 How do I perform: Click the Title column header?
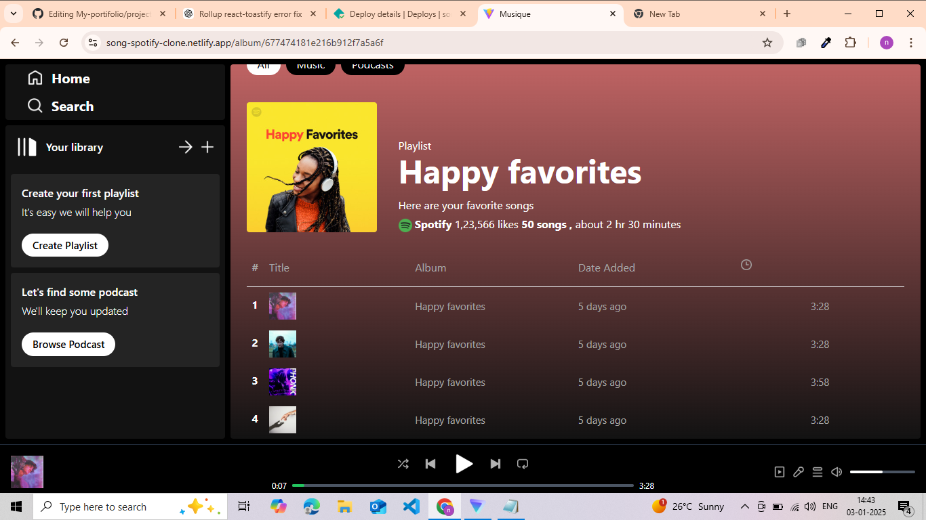pyautogui.click(x=279, y=267)
